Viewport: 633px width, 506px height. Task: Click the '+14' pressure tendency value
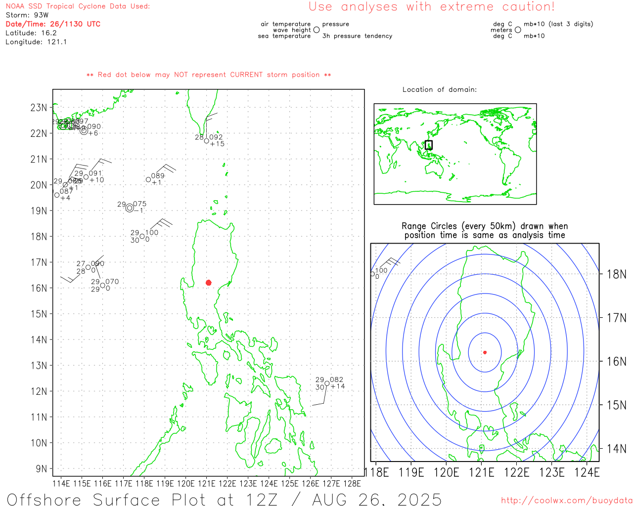pyautogui.click(x=338, y=386)
